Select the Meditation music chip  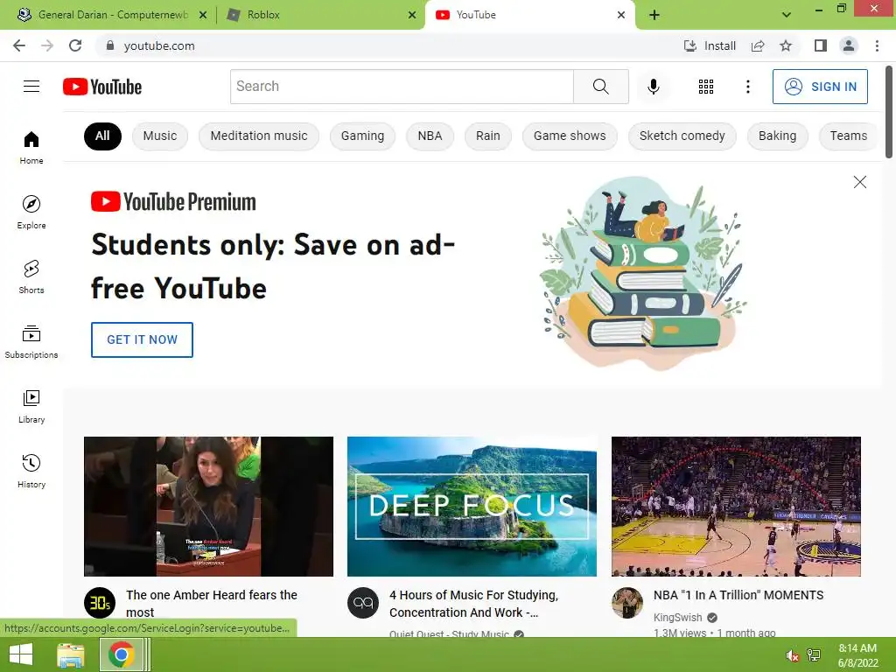click(259, 136)
